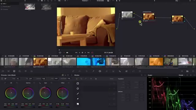
Task: Toggle the Keyframes panel icon
Action: click(182, 71)
